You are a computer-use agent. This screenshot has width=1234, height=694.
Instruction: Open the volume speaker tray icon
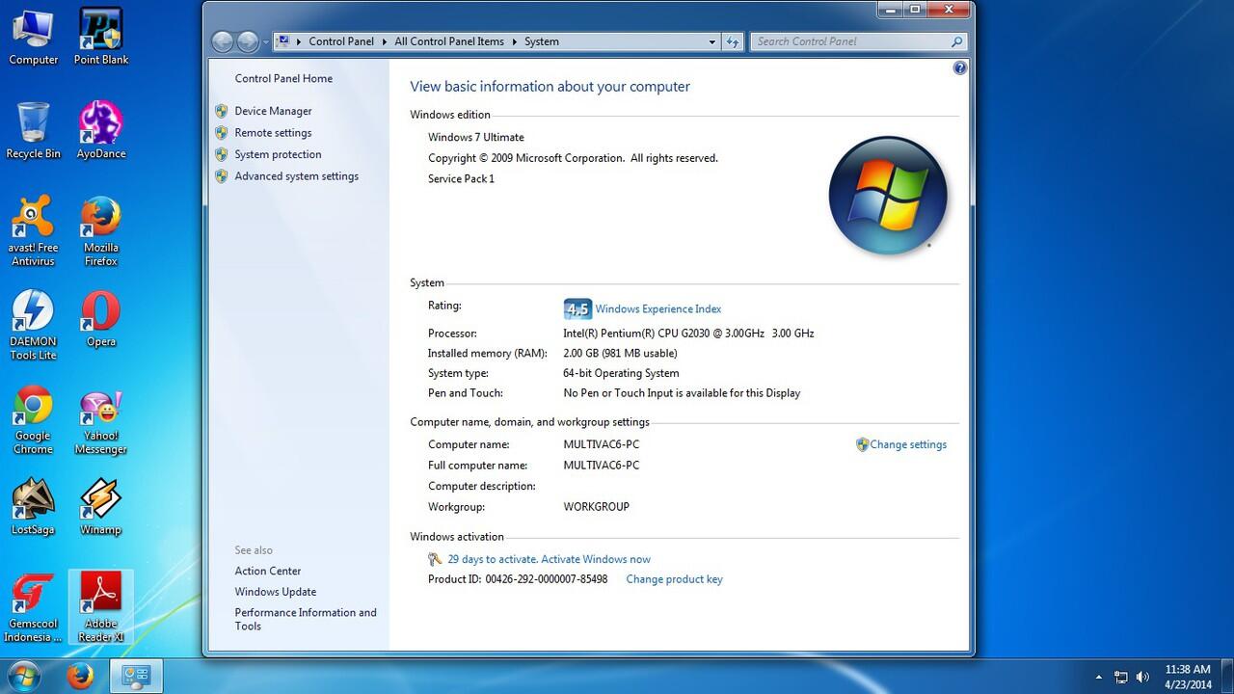coord(1143,677)
